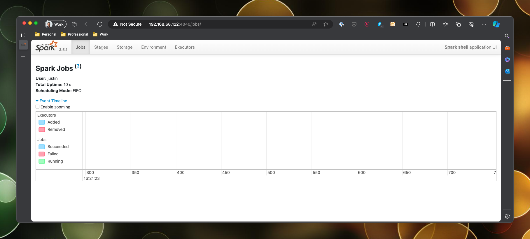Click the Running jobs green swatch
Image resolution: width=530 pixels, height=239 pixels.
(42, 161)
